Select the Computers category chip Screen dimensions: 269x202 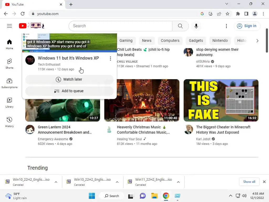pos(170,41)
